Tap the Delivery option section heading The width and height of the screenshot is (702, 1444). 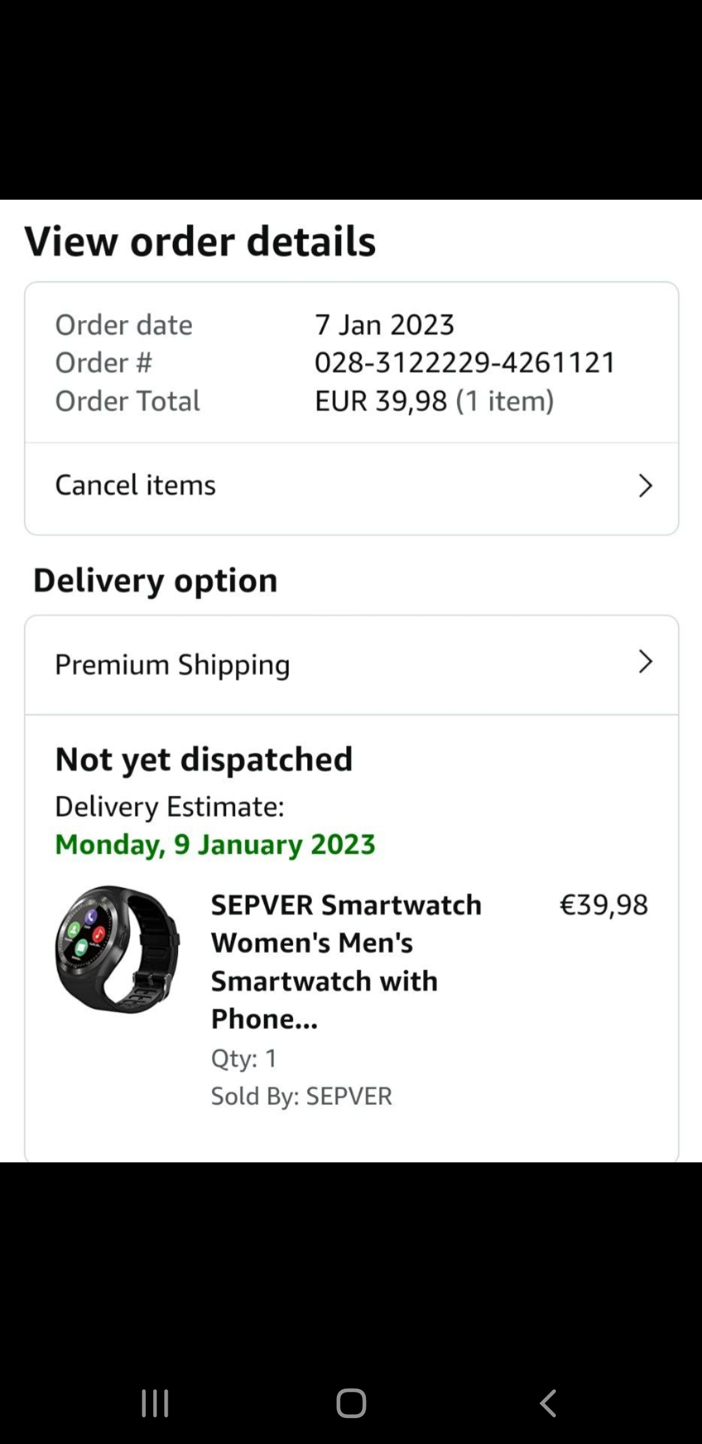[x=155, y=580]
